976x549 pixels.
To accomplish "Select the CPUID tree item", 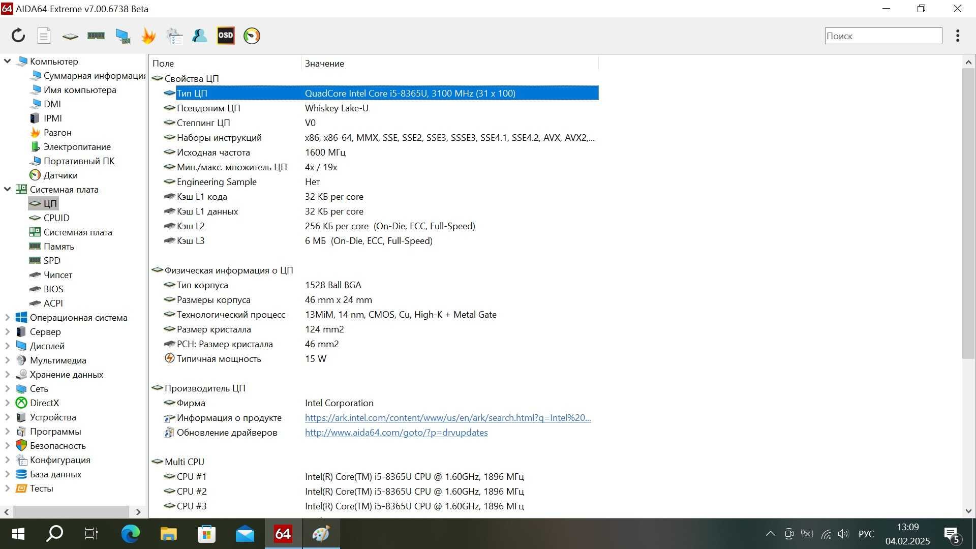I will coord(56,218).
